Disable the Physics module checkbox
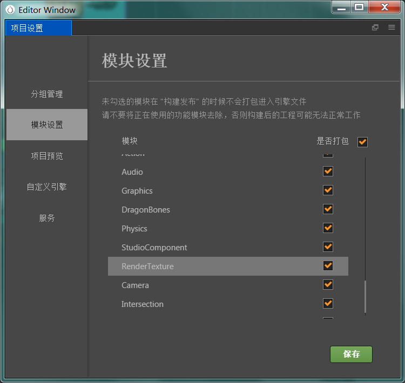Image resolution: width=405 pixels, height=383 pixels. coord(328,228)
